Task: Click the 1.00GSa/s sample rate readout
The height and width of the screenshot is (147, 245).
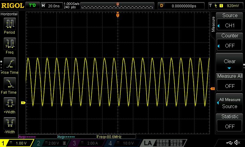Action: point(71,4)
